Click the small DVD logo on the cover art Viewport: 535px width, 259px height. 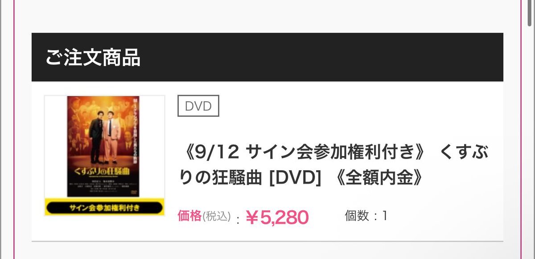tap(134, 192)
